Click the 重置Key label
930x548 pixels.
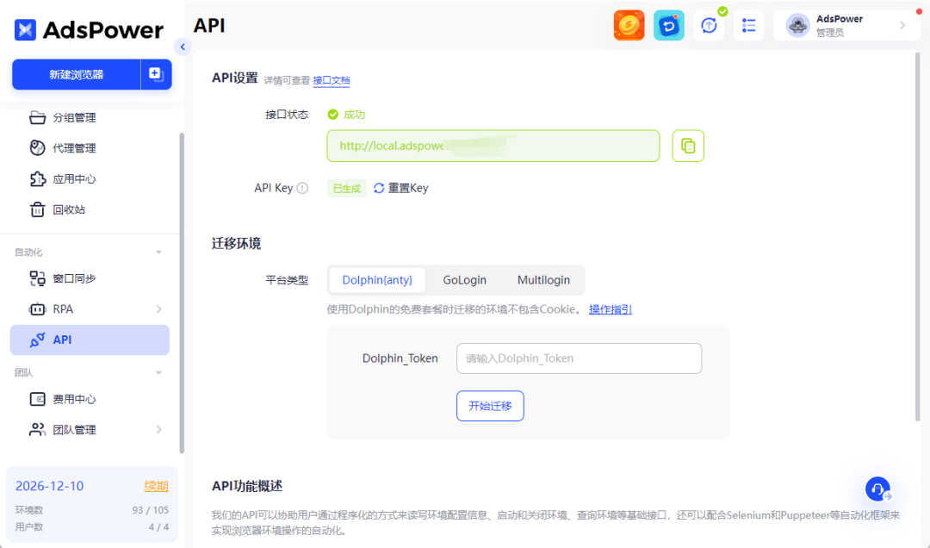(x=408, y=188)
